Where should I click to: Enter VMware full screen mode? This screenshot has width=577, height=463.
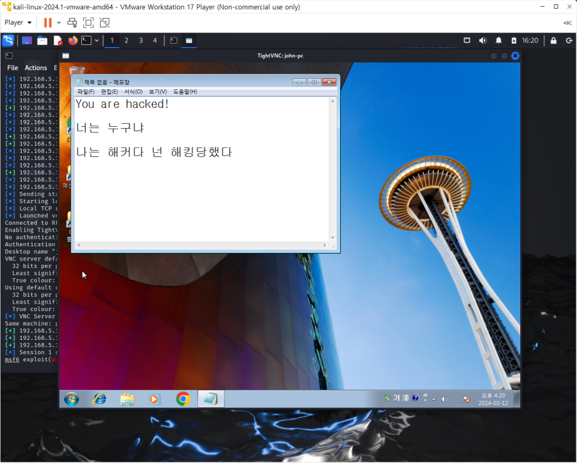tap(88, 23)
